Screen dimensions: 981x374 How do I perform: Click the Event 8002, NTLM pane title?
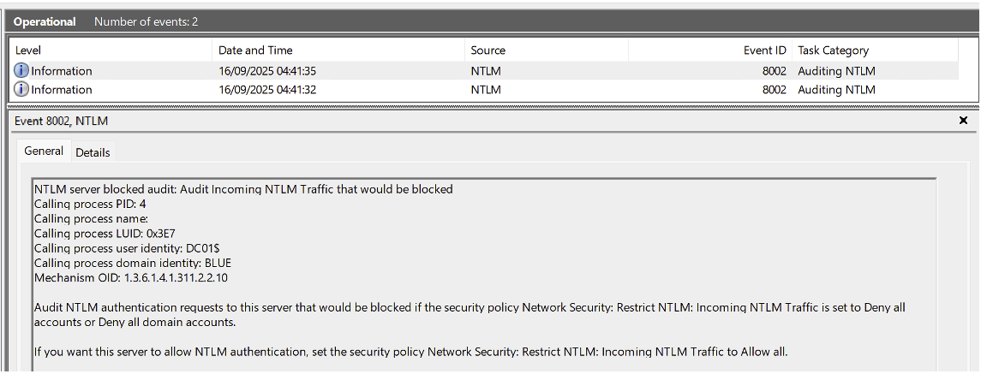tap(62, 121)
